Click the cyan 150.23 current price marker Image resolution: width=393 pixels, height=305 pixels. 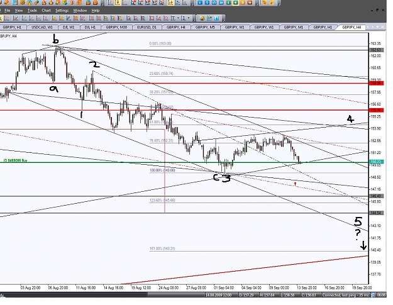click(376, 162)
